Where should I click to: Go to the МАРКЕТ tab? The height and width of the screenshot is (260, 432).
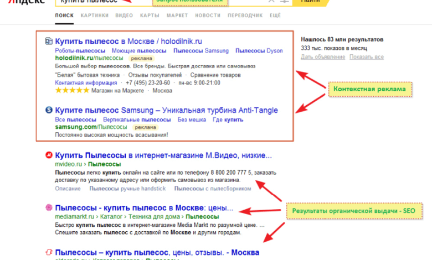coord(177,15)
